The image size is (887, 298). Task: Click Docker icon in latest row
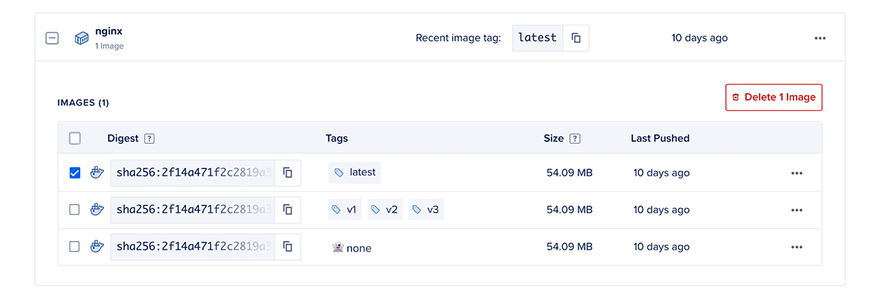(97, 172)
